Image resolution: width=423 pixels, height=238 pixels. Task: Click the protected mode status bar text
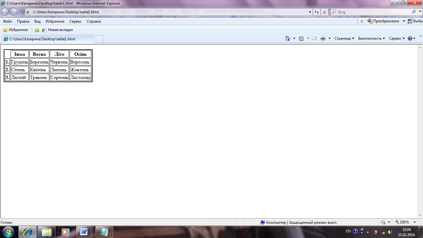click(x=302, y=223)
